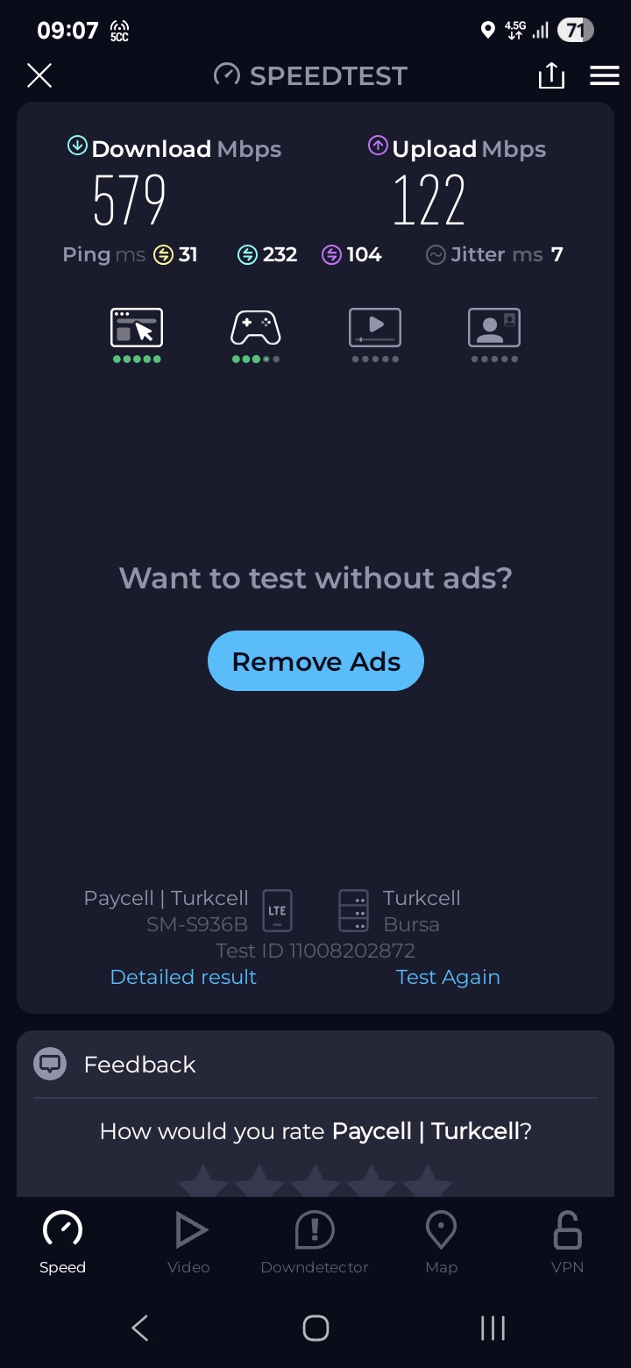Click the Remove Ads button
Screen dimensions: 631x1368
pyautogui.click(x=315, y=661)
